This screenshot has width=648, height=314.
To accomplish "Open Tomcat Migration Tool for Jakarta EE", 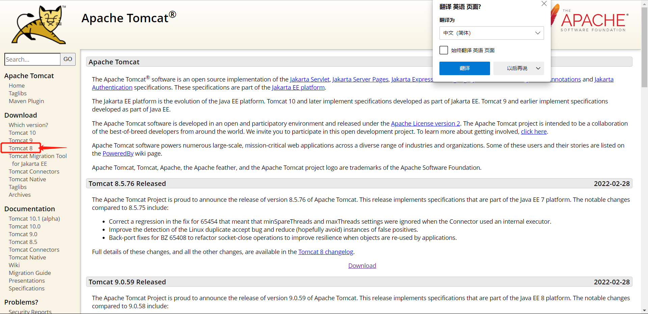I will click(38, 160).
